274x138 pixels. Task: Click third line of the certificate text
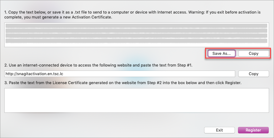(136, 36)
